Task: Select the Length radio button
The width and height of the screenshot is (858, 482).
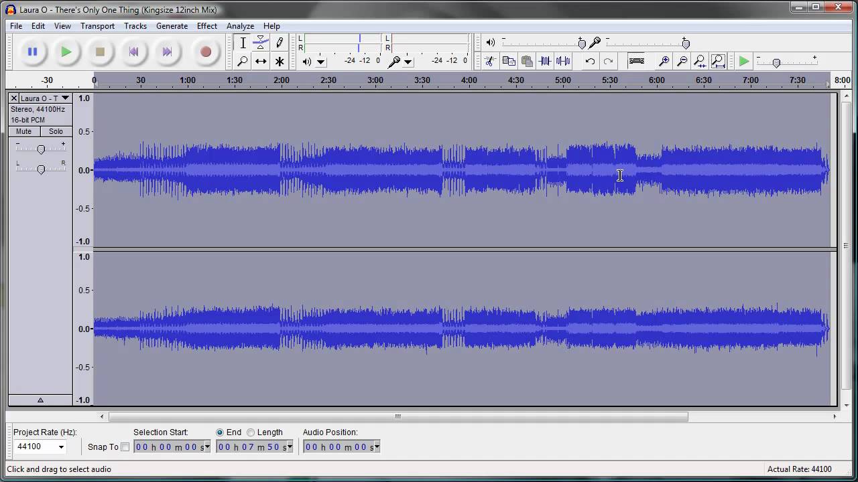Action: pyautogui.click(x=251, y=432)
